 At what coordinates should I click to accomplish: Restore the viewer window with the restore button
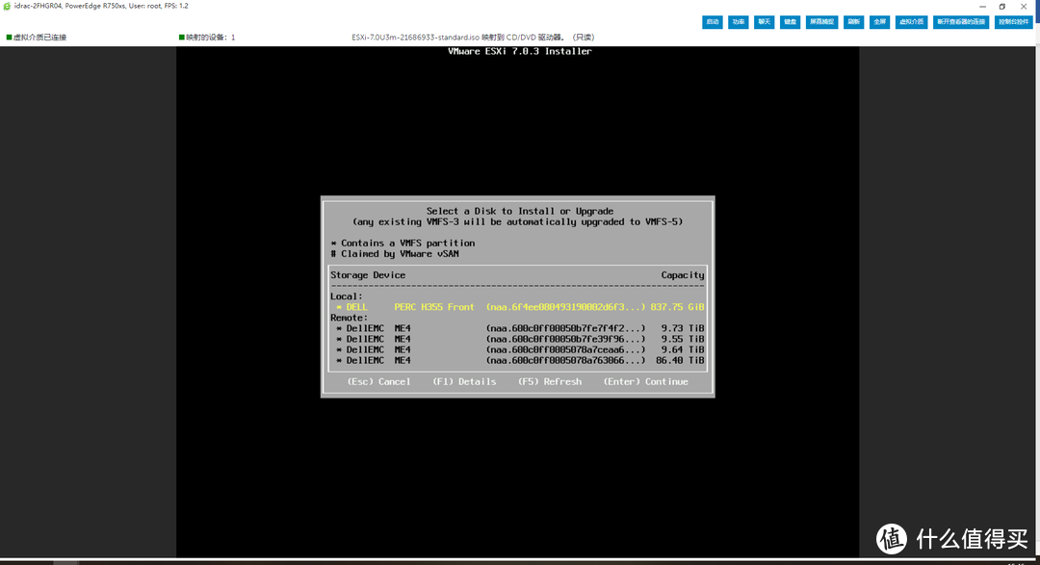(x=1002, y=6)
